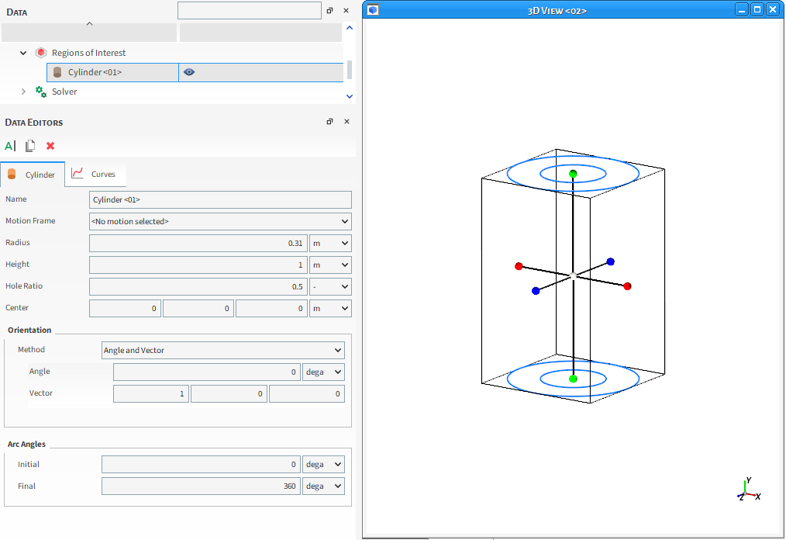Undock the Data panel float icon
Image resolution: width=786 pixels, height=540 pixels.
coord(330,11)
